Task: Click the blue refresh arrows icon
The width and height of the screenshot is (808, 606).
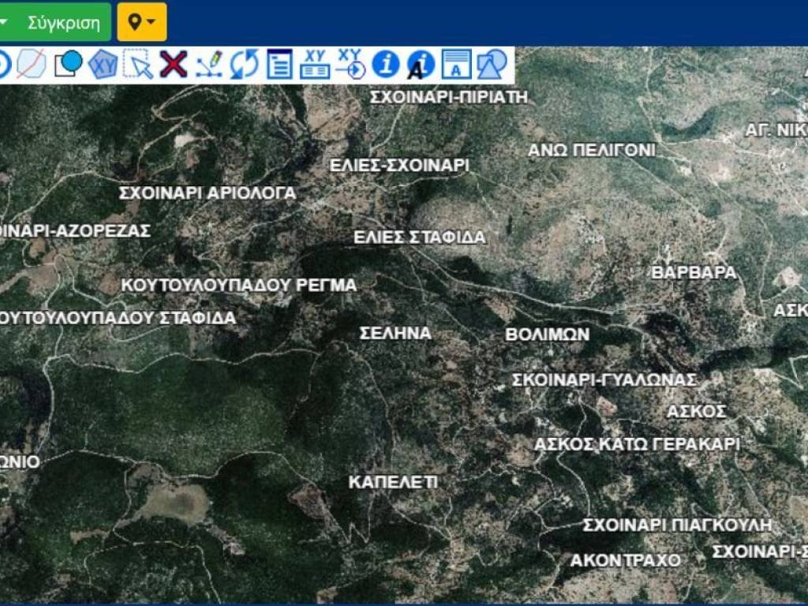Action: 244,64
